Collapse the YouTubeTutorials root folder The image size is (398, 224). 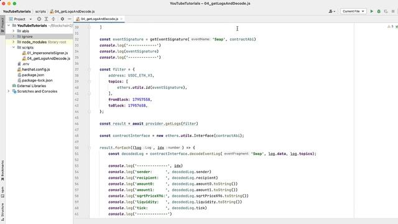9,26
